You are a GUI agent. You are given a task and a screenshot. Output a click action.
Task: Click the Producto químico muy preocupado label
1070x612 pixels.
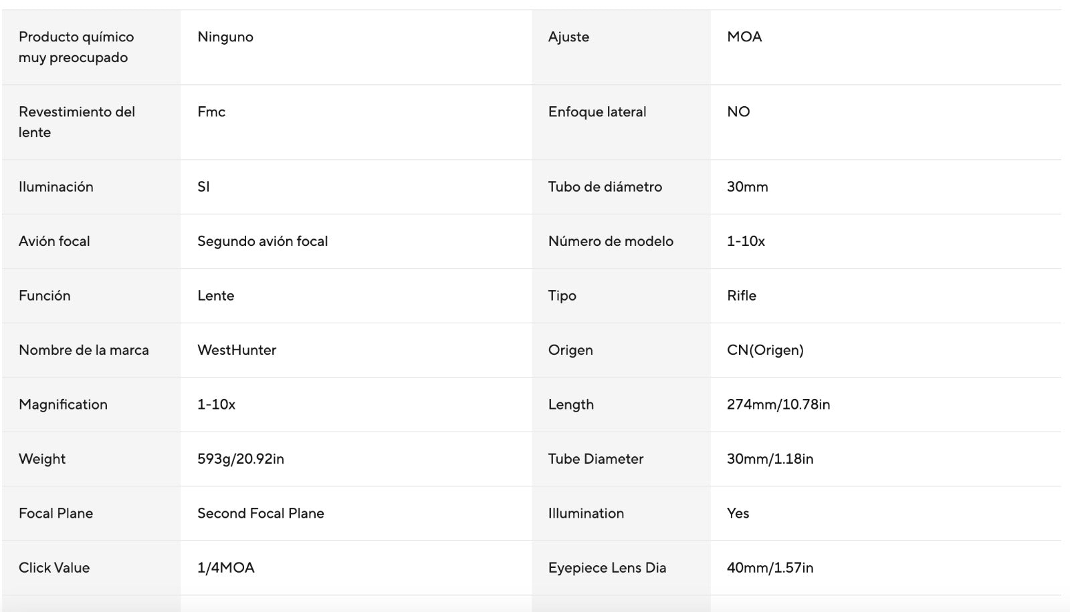pyautogui.click(x=76, y=47)
